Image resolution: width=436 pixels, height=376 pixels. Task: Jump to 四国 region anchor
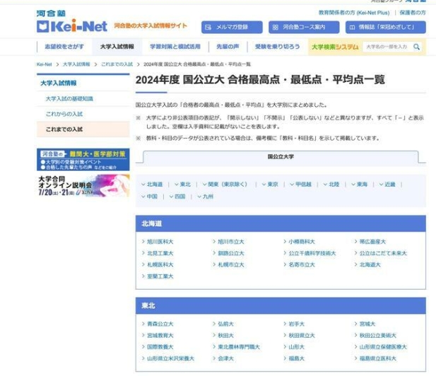click(177, 196)
